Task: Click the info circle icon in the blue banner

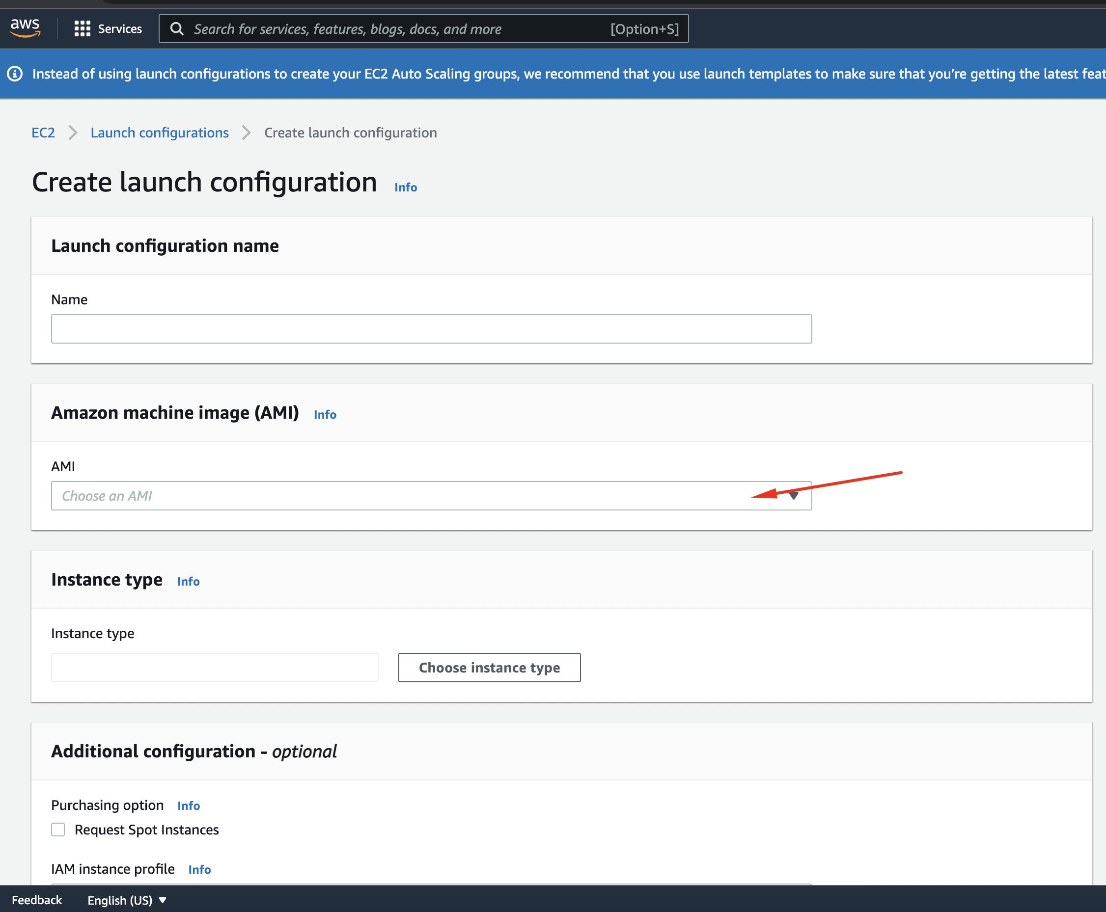Action: [15, 74]
